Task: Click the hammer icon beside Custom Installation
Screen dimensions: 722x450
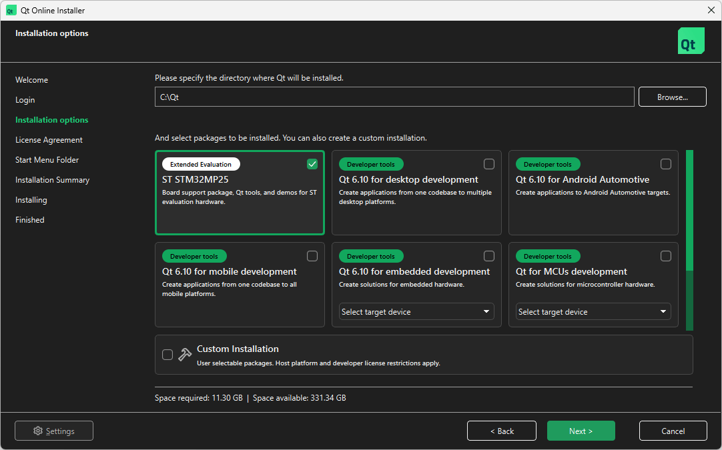Action: (x=184, y=354)
